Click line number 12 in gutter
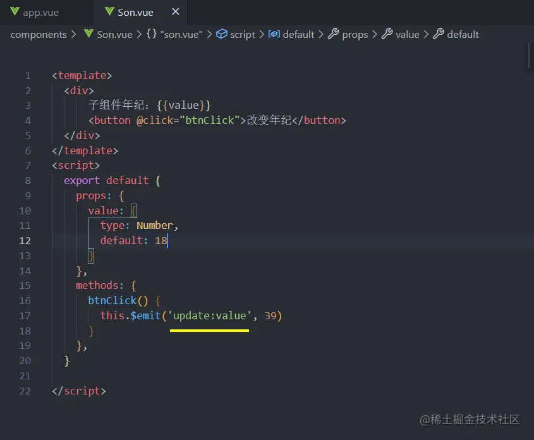Viewport: 534px width, 440px height. click(25, 241)
